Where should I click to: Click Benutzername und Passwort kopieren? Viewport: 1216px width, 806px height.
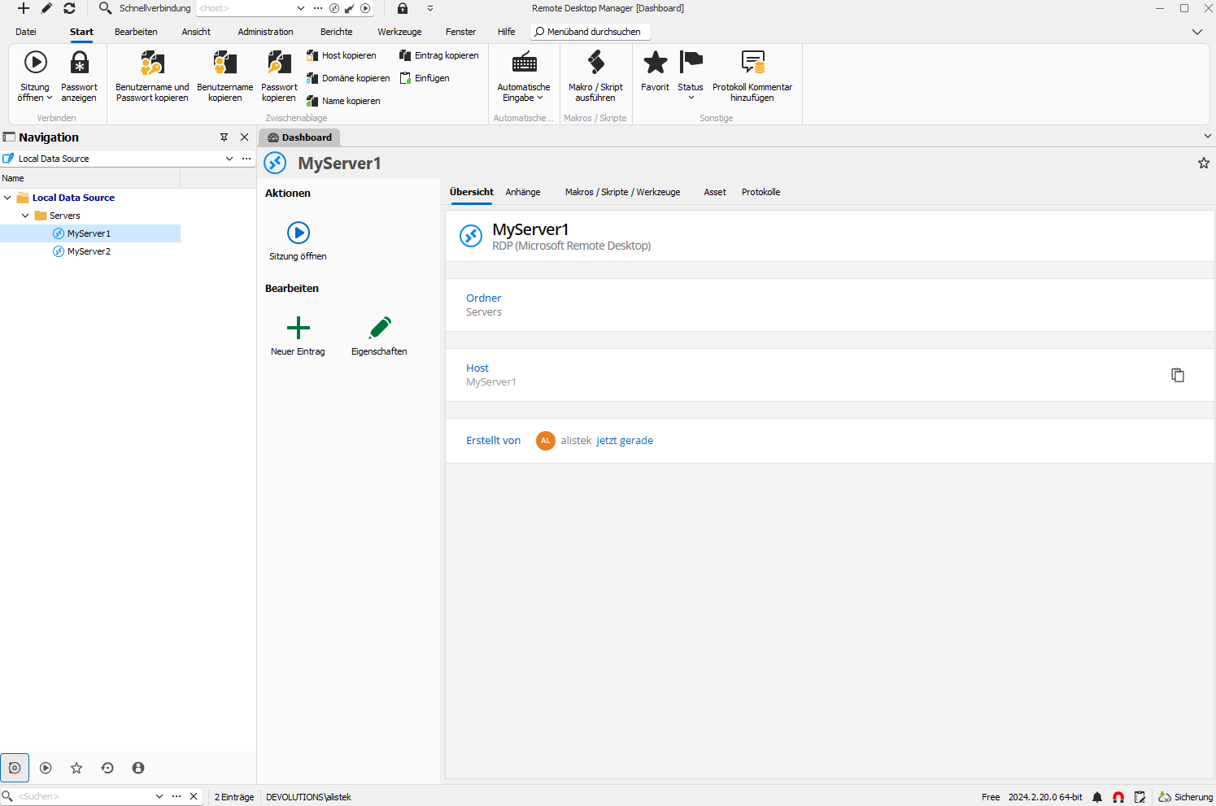[x=152, y=76]
